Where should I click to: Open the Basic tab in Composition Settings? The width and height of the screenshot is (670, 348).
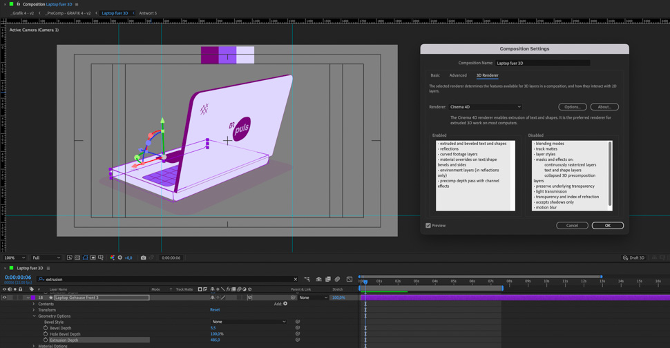click(x=435, y=75)
